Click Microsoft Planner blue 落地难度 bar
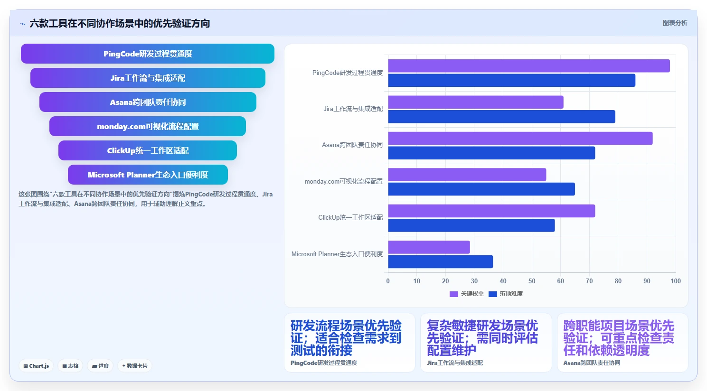Screen dimensions: 707x391 pos(441,262)
